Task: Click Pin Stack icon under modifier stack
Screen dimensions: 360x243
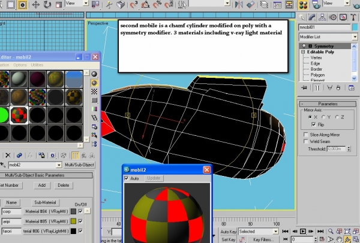Action: pos(304,88)
